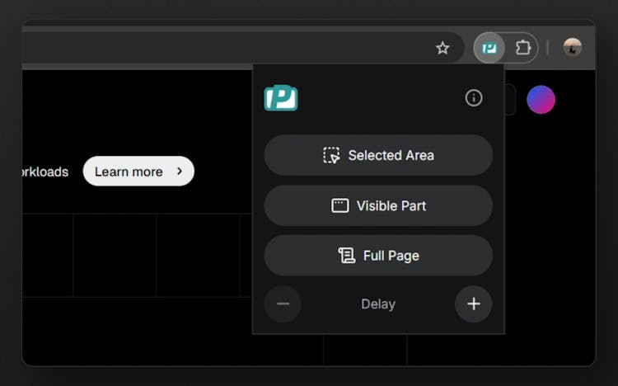Open the gradient user avatar on page
Viewport: 618px width, 386px height.
[x=541, y=100]
